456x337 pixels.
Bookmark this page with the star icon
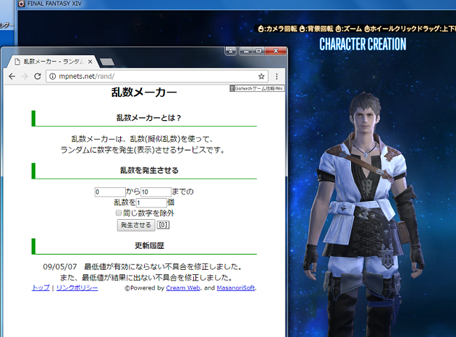[261, 77]
